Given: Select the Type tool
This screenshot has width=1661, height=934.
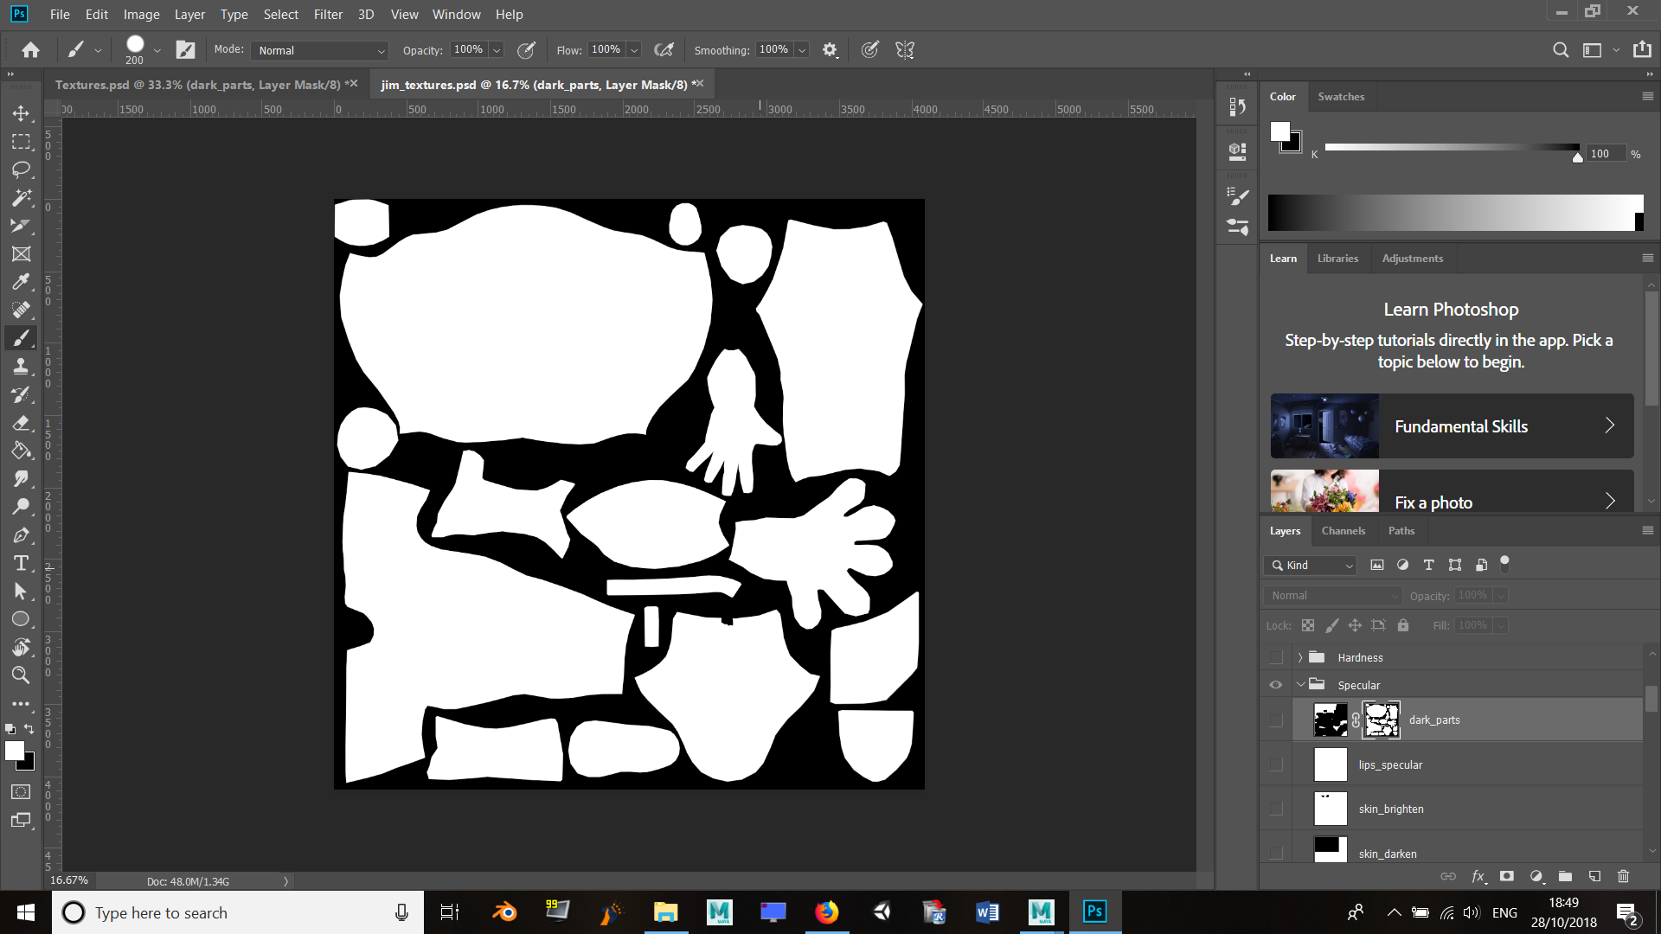Looking at the screenshot, I should click(x=21, y=563).
